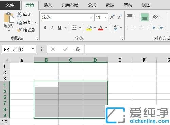
Task: Apply the red font color A
Action: (101, 28)
